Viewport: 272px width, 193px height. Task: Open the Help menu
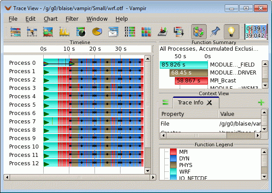point(121,19)
